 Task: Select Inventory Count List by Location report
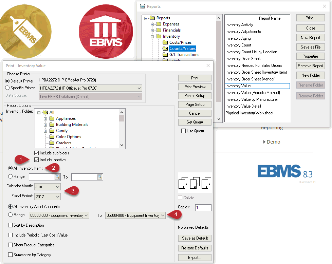pyautogui.click(x=251, y=52)
